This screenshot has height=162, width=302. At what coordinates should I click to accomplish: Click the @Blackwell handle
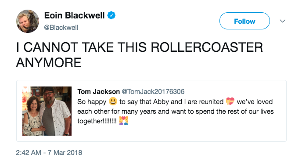click(61, 28)
